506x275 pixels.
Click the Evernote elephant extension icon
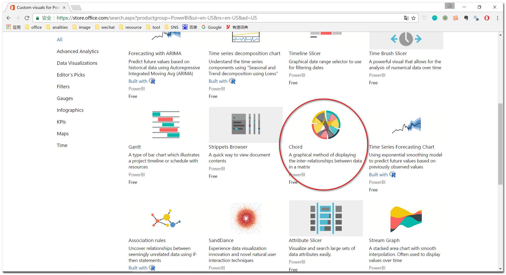click(466, 18)
